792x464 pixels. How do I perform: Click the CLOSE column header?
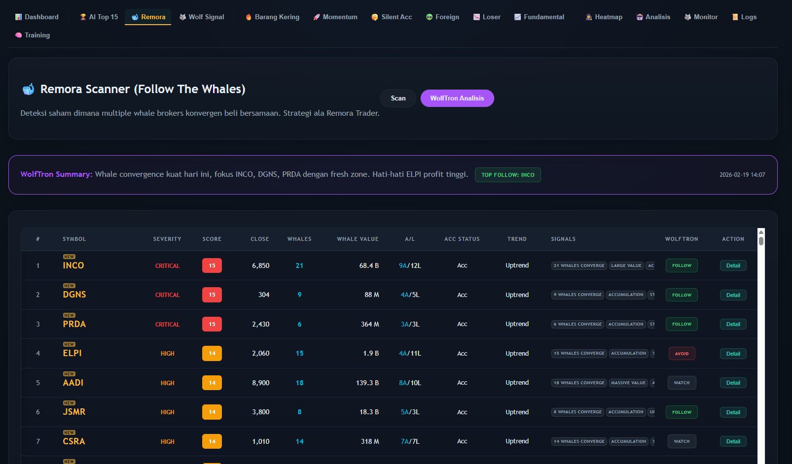260,239
